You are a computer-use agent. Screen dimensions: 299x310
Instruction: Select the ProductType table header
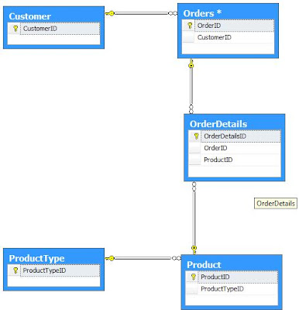[x=53, y=258]
